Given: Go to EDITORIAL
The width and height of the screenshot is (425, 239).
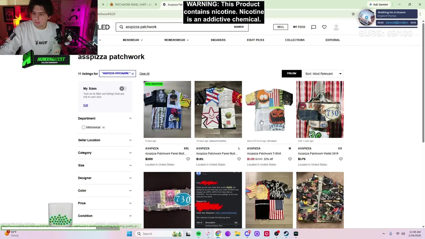Looking at the screenshot, I should tap(333, 40).
